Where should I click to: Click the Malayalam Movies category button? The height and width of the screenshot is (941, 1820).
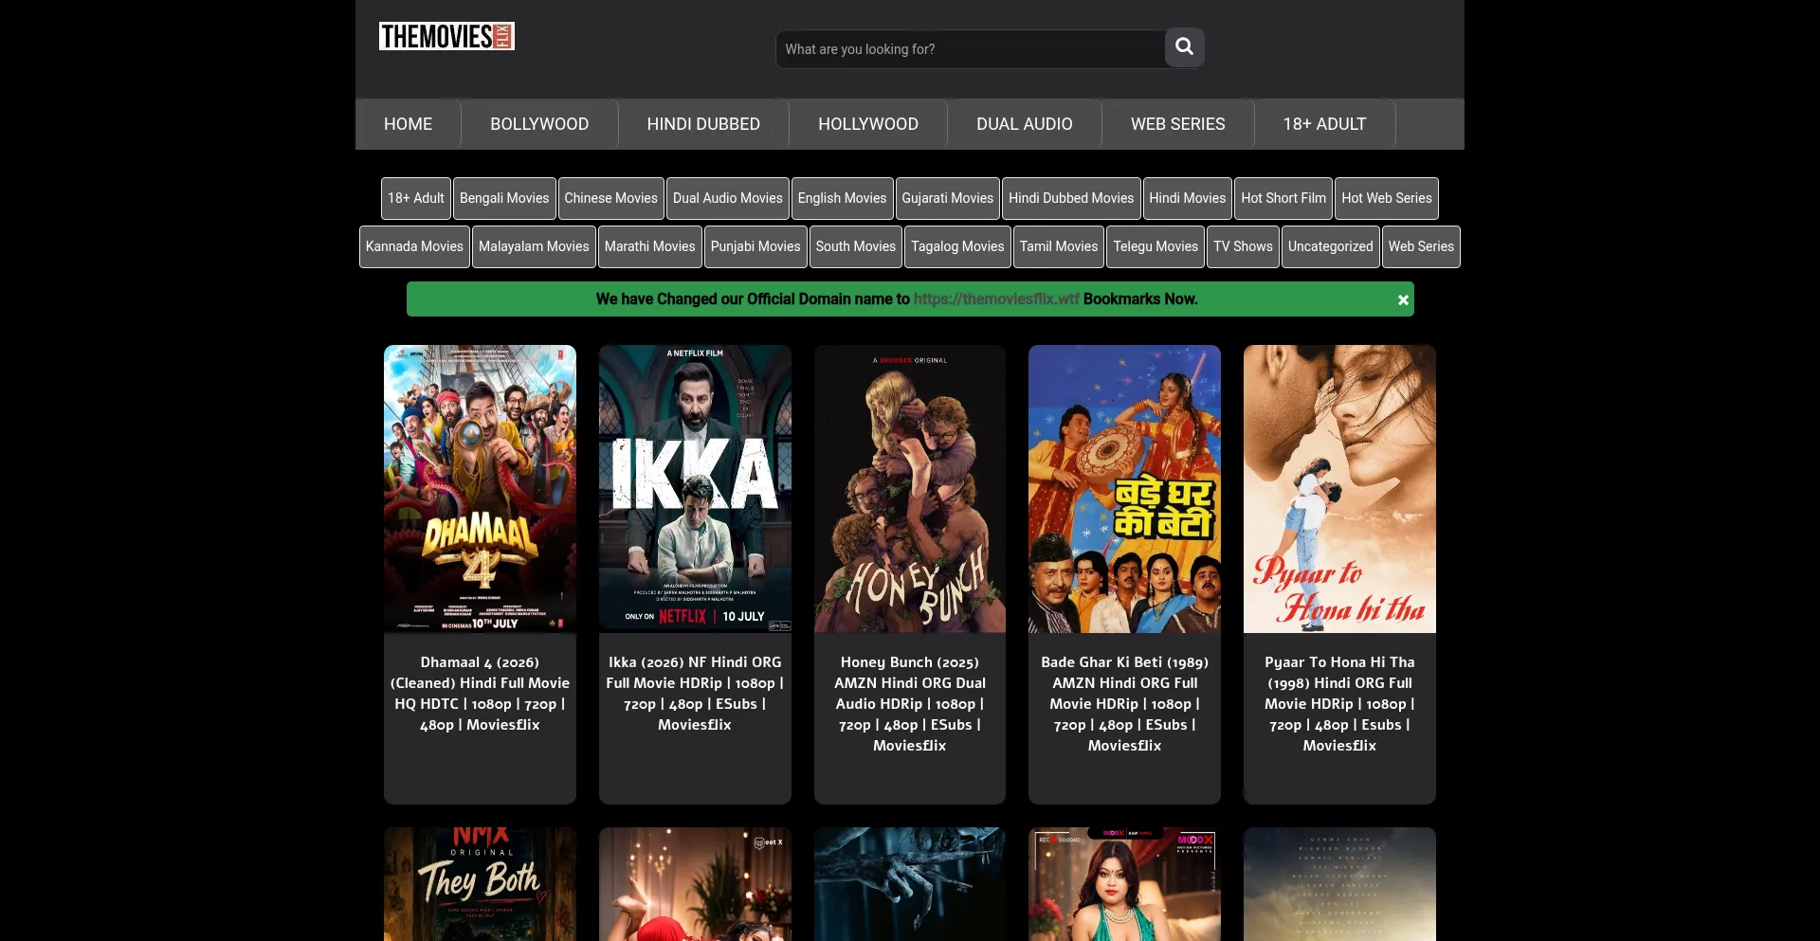[534, 246]
